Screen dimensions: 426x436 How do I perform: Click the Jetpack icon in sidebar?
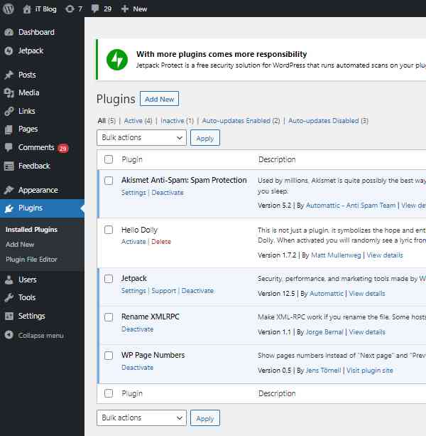pyautogui.click(x=9, y=50)
